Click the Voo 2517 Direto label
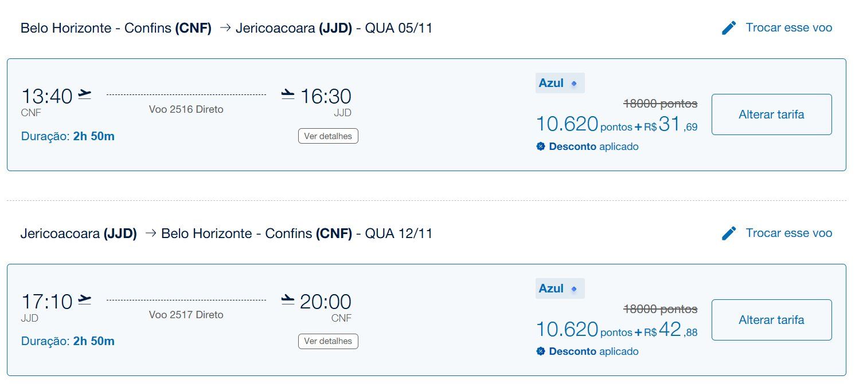Screen dimensions: 859x384 (186, 315)
